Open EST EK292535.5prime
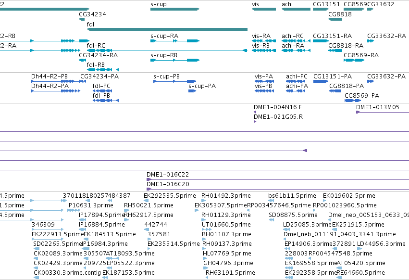The image size is (409, 280). tap(170, 196)
